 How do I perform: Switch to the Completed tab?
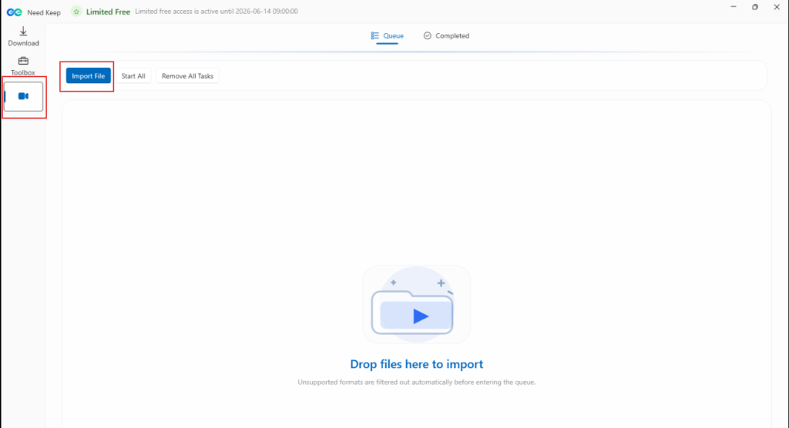[x=446, y=35]
